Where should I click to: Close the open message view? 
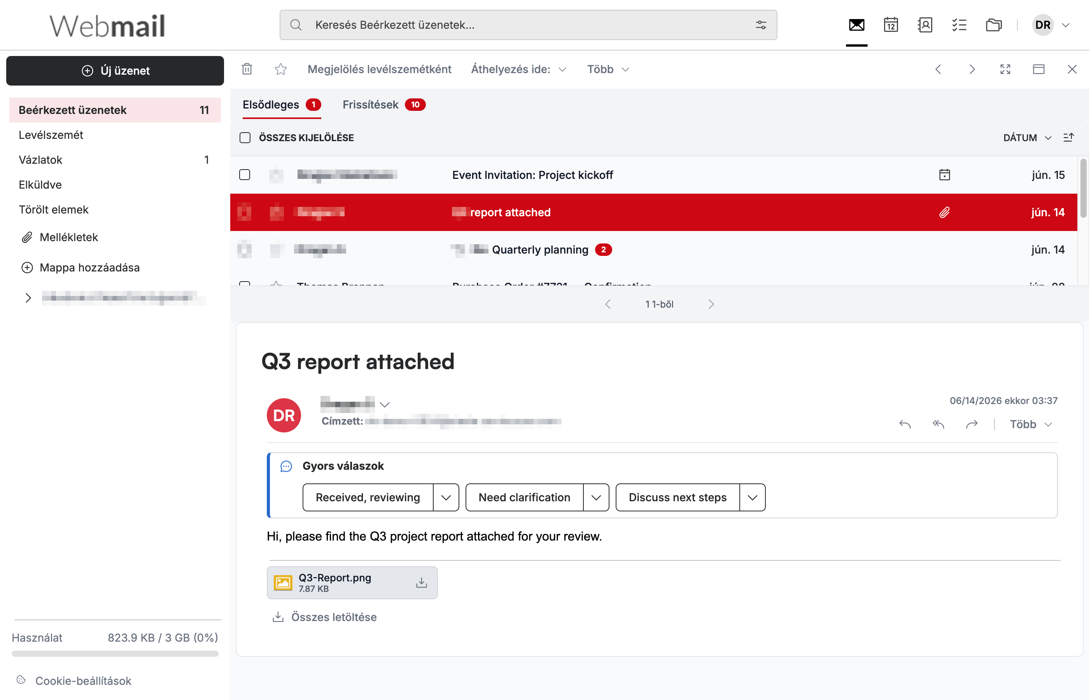[1072, 69]
